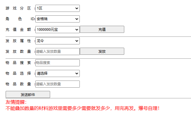Click into the 物品搜索 search field
Viewport: 191px width, 122px height.
pos(57,63)
